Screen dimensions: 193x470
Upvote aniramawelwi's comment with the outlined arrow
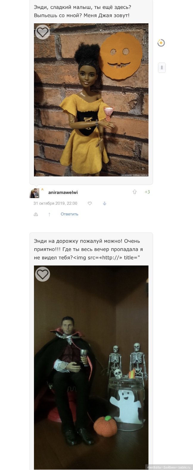[135, 192]
